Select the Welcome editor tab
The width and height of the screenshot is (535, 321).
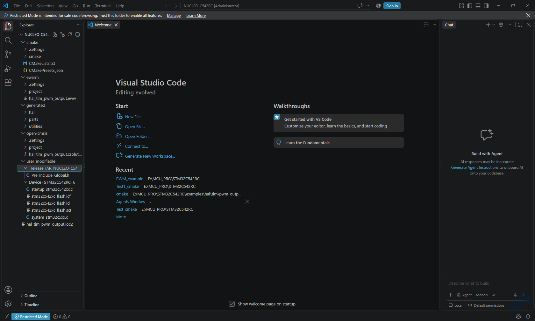pos(103,25)
